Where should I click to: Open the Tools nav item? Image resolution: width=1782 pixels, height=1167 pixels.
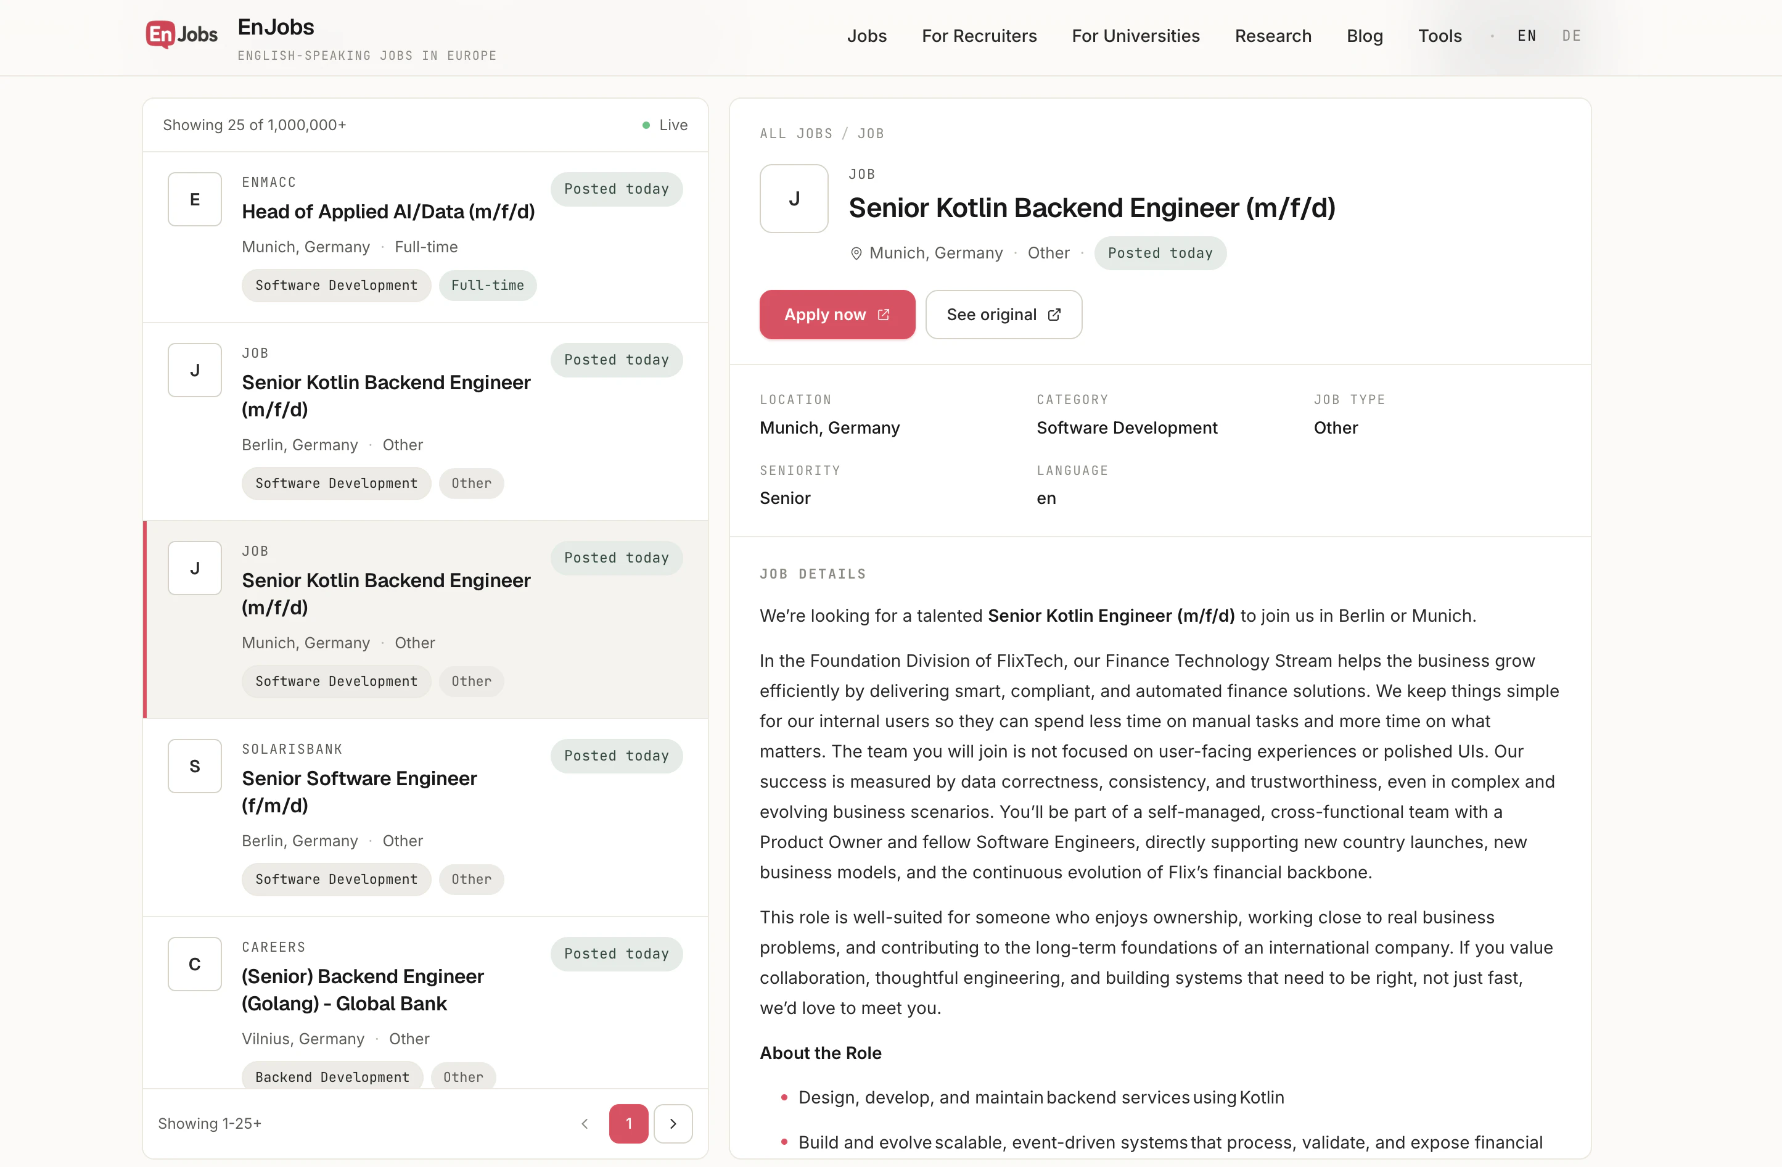click(1440, 36)
